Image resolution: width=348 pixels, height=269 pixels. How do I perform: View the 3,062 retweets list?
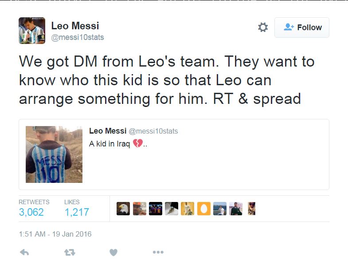31,212
